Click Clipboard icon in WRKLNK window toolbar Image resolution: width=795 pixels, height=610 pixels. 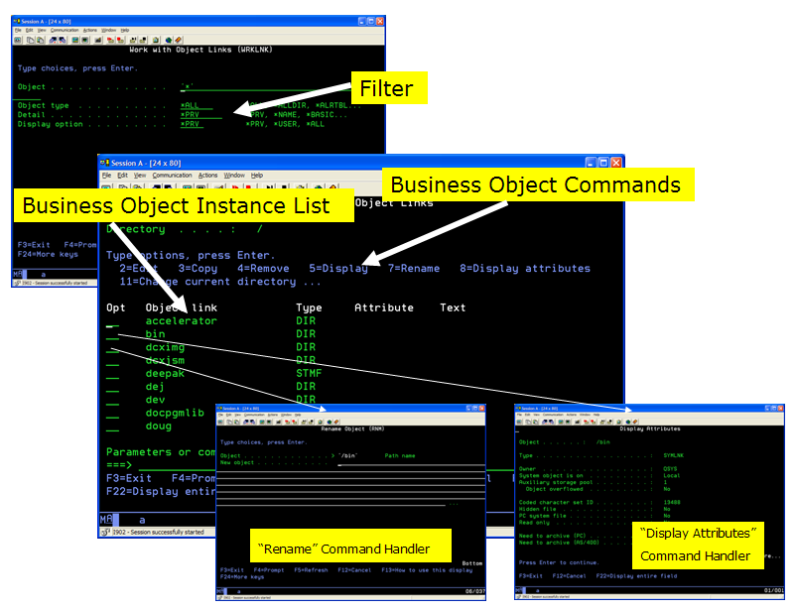(x=156, y=40)
